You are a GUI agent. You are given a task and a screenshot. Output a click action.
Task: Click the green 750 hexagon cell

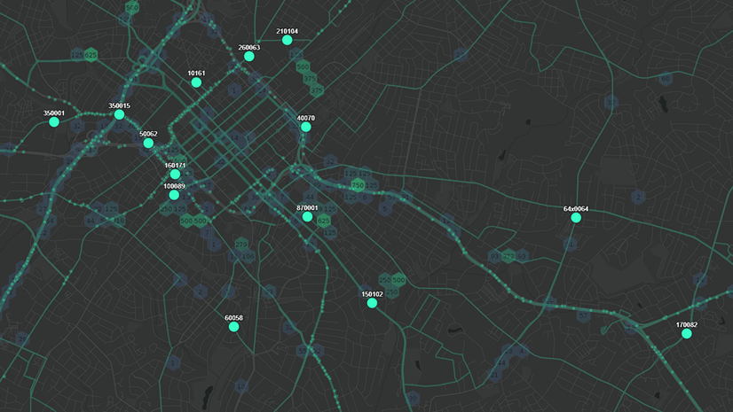point(358,185)
